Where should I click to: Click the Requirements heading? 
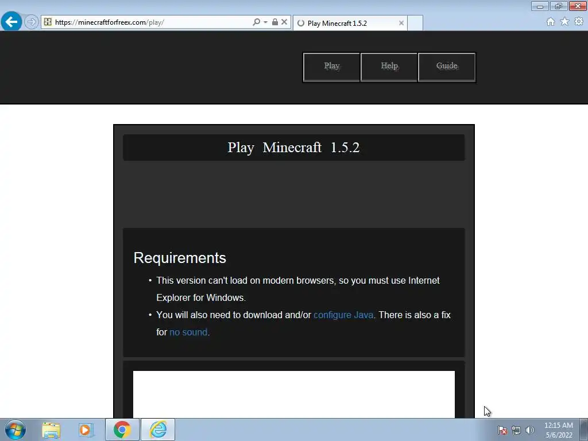point(180,258)
